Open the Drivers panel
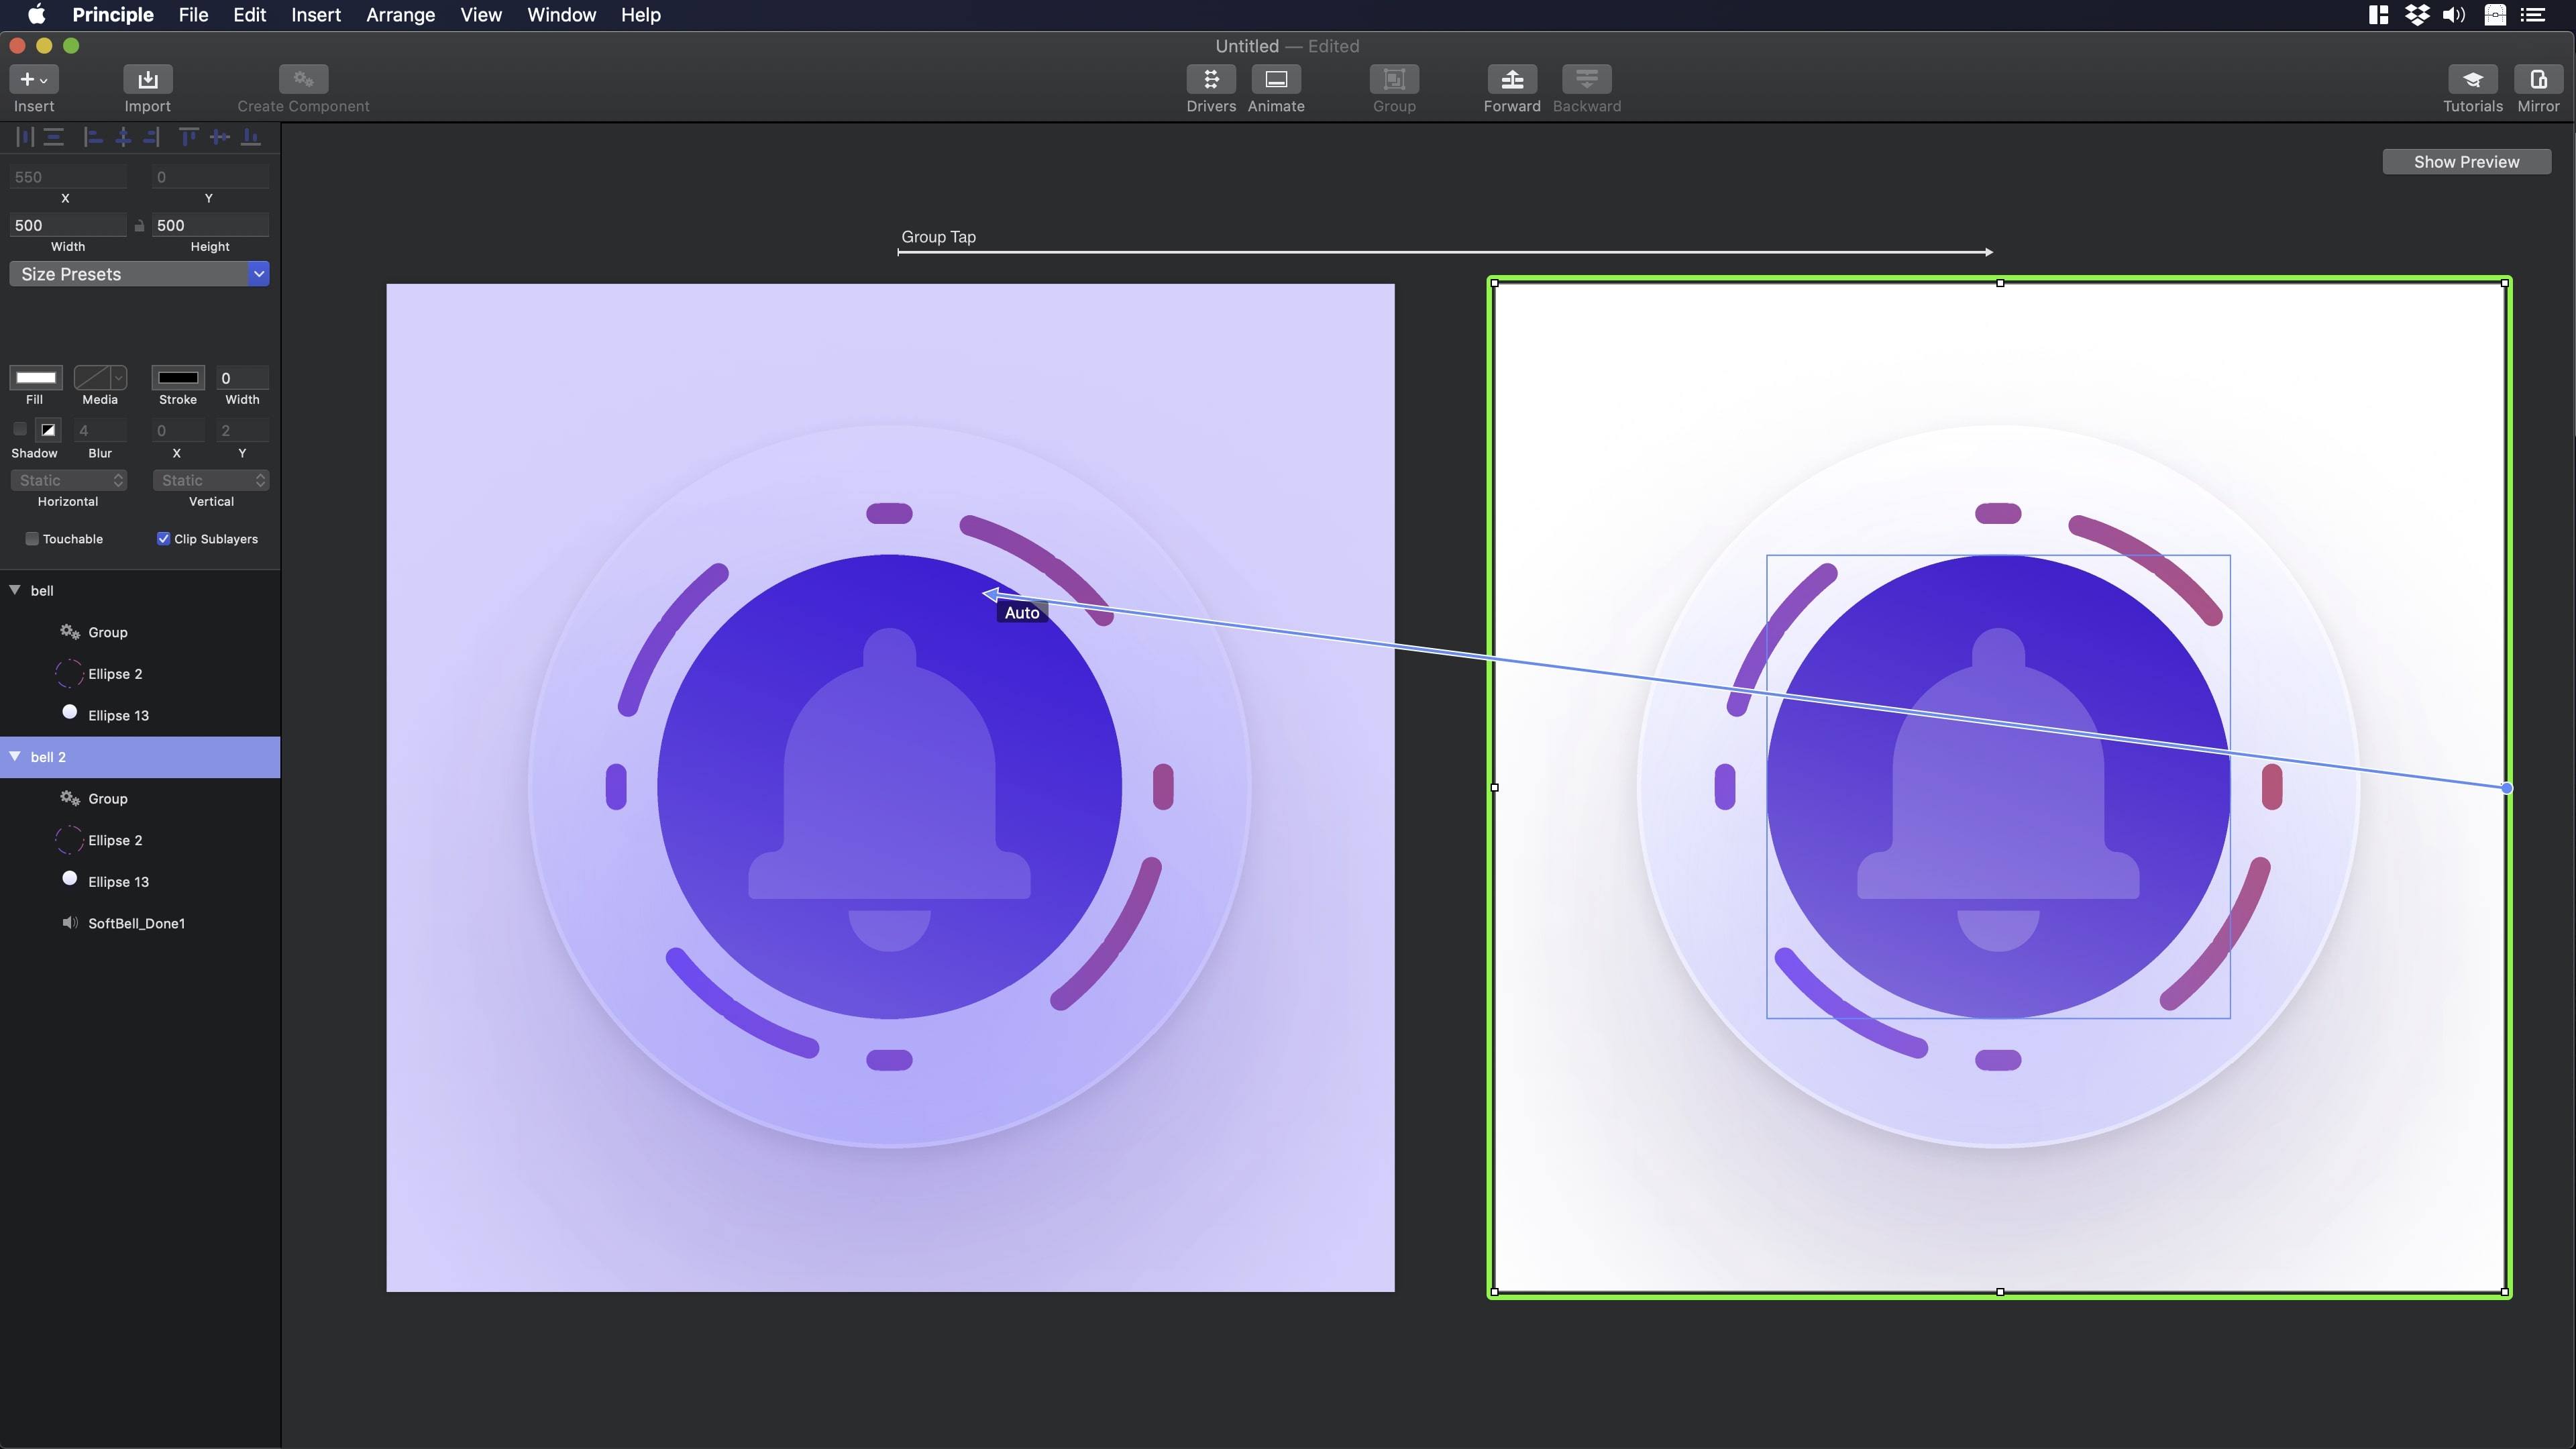 click(1210, 80)
